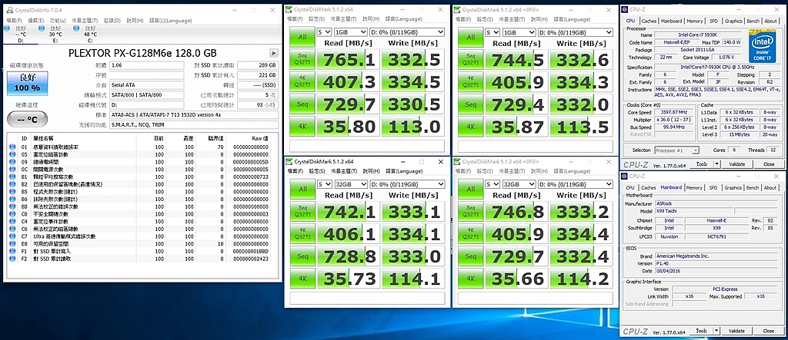Switch to Caches tab in CPU-Z processor window
This screenshot has height=340, width=788.
tap(649, 21)
